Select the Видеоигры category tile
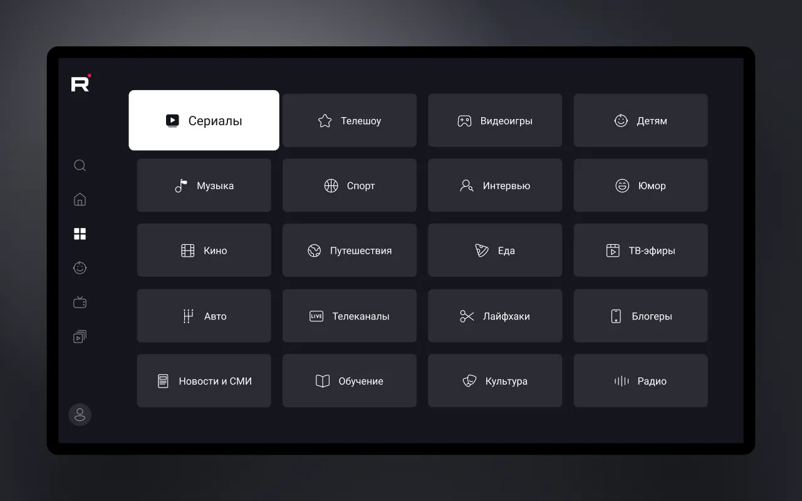 (x=495, y=121)
